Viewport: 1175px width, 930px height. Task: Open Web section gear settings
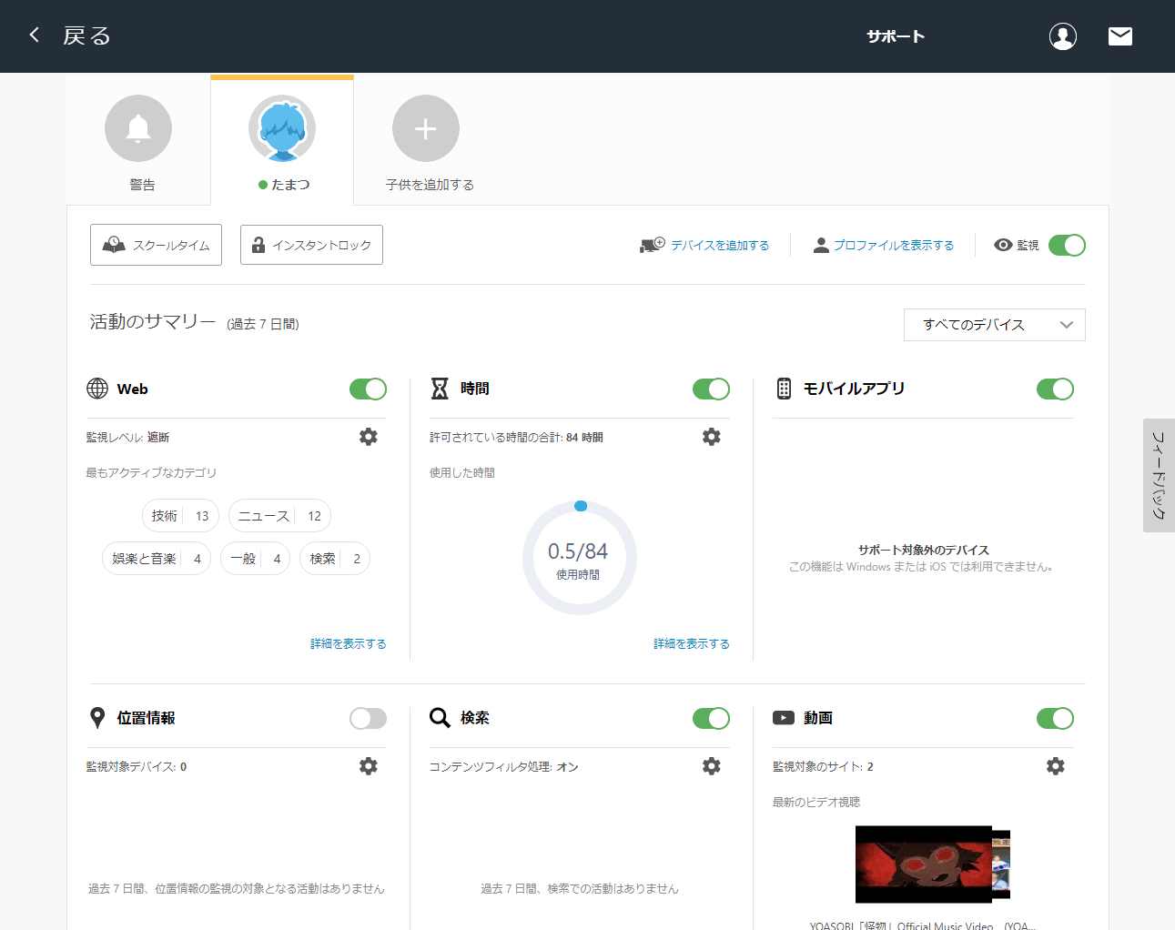[369, 437]
